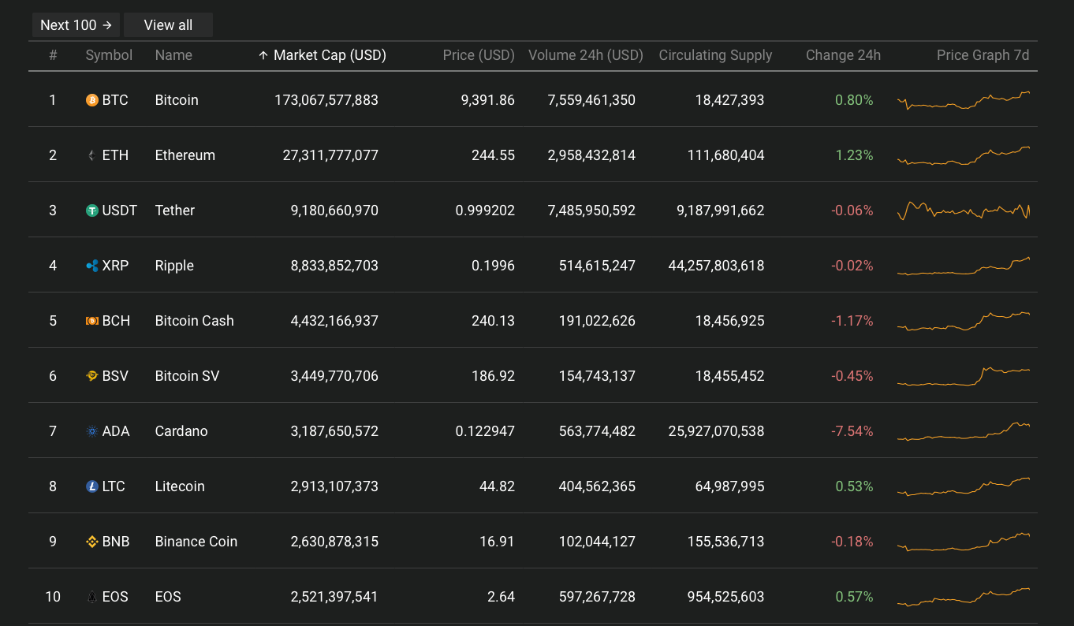Viewport: 1074px width, 626px height.
Task: Select the ADA symbol text
Action: coord(116,431)
